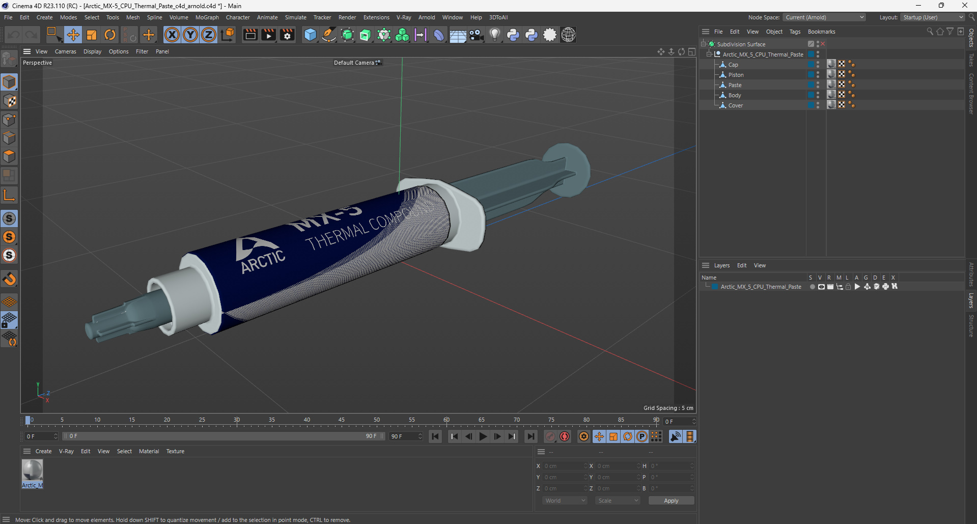Screen dimensions: 977x524
Task: Enable Model mode in left sidebar
Action: point(9,82)
